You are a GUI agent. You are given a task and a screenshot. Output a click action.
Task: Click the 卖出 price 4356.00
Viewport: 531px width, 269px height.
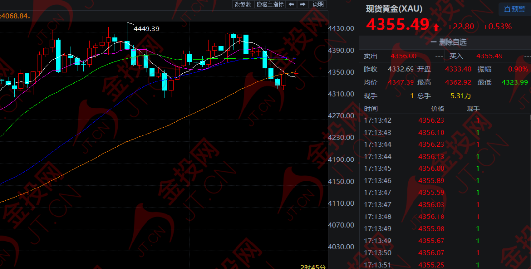pos(404,56)
